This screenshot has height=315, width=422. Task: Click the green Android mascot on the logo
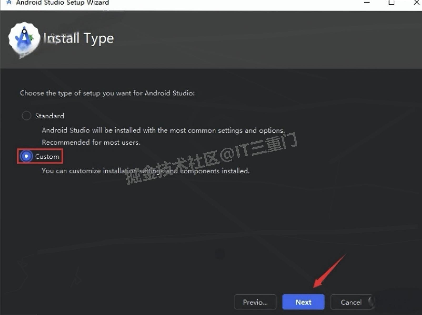click(32, 37)
